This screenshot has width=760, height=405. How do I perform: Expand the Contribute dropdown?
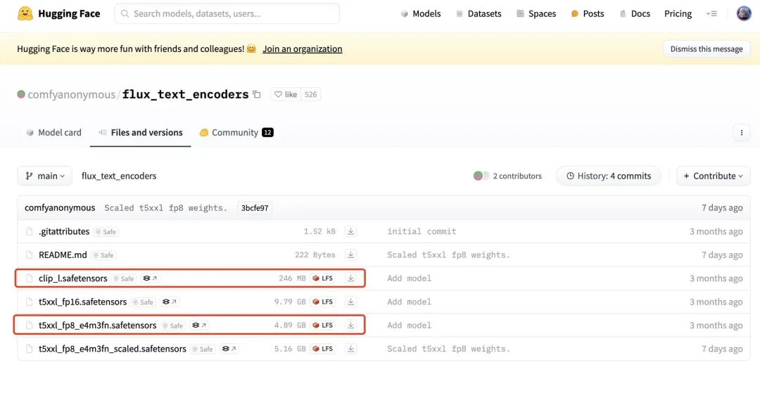[x=713, y=176]
